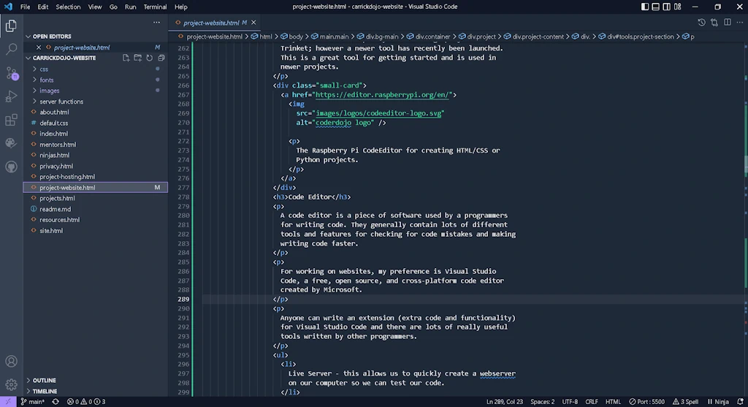Viewport: 748px width, 407px height.
Task: Open the Search view in activity bar
Action: click(11, 49)
